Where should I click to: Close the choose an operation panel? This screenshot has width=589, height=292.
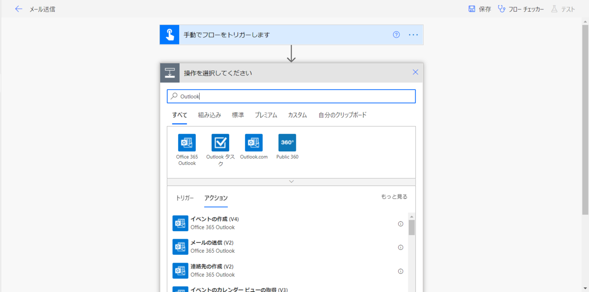tap(415, 72)
